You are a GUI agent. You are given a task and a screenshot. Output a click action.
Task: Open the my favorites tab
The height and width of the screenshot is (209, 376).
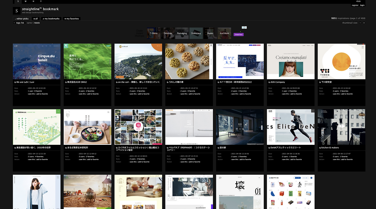(72, 19)
